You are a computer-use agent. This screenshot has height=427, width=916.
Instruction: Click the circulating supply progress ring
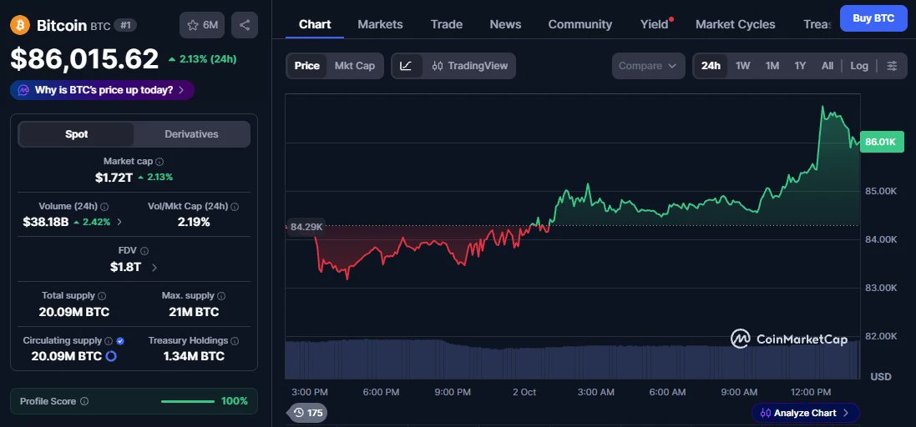(x=111, y=356)
